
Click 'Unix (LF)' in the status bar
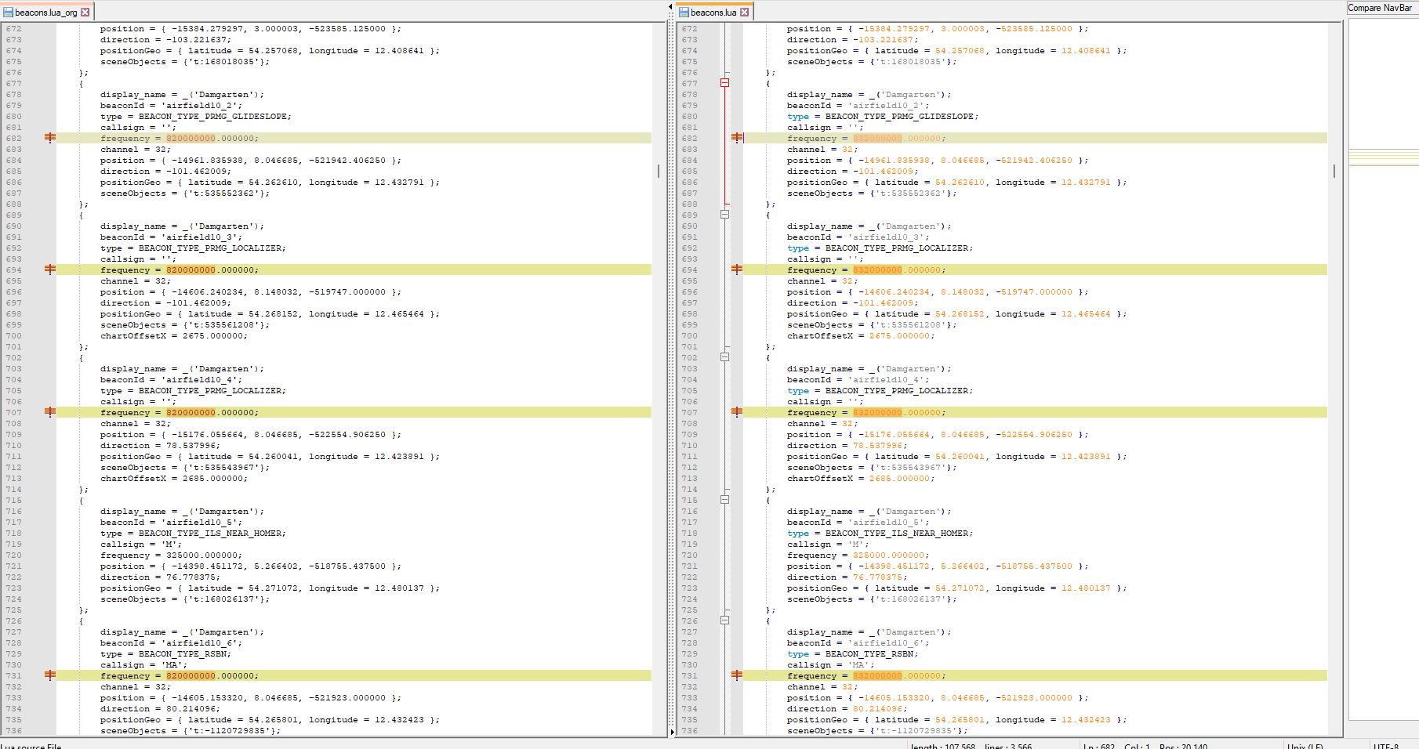[1305, 746]
